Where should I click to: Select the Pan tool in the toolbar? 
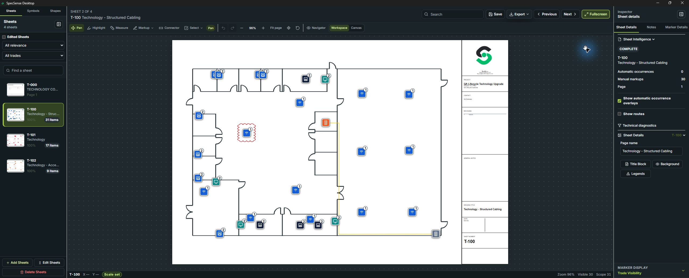77,28
